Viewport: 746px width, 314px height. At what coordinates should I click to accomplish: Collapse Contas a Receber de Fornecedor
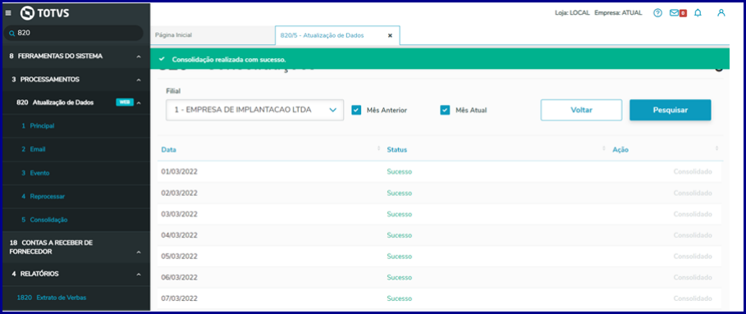139,253
